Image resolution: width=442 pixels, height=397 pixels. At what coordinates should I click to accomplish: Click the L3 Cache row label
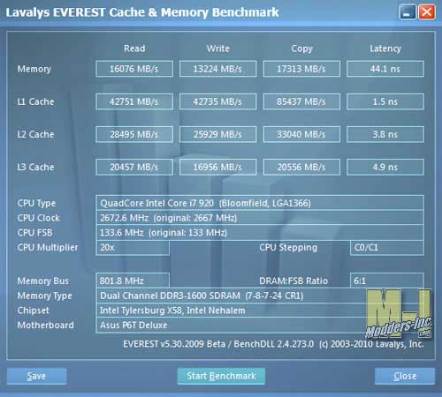click(x=35, y=167)
